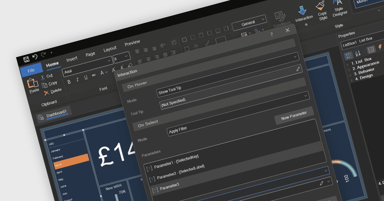
Task: Toggle Italic formatting
Action: pyautogui.click(x=77, y=80)
